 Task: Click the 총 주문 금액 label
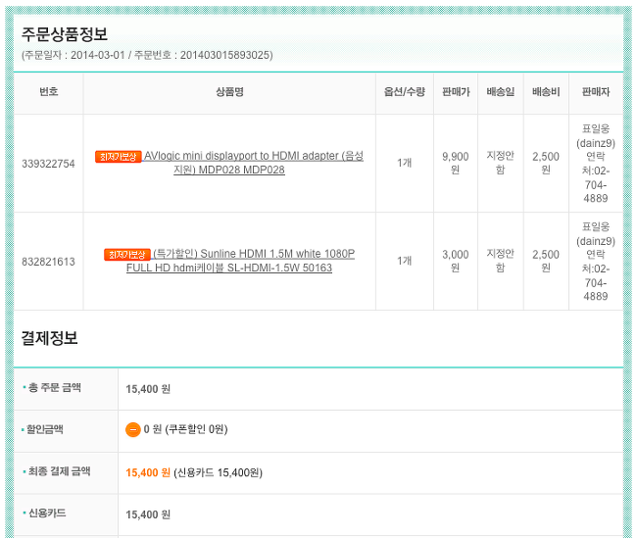pos(55,388)
